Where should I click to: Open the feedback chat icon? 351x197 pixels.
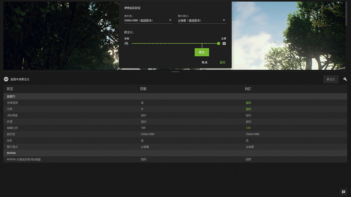point(343,192)
